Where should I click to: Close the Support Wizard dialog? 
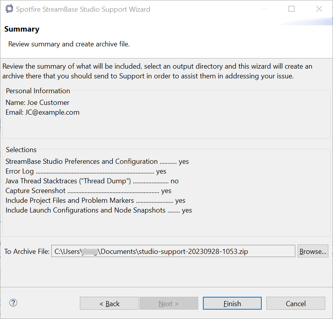(x=319, y=9)
